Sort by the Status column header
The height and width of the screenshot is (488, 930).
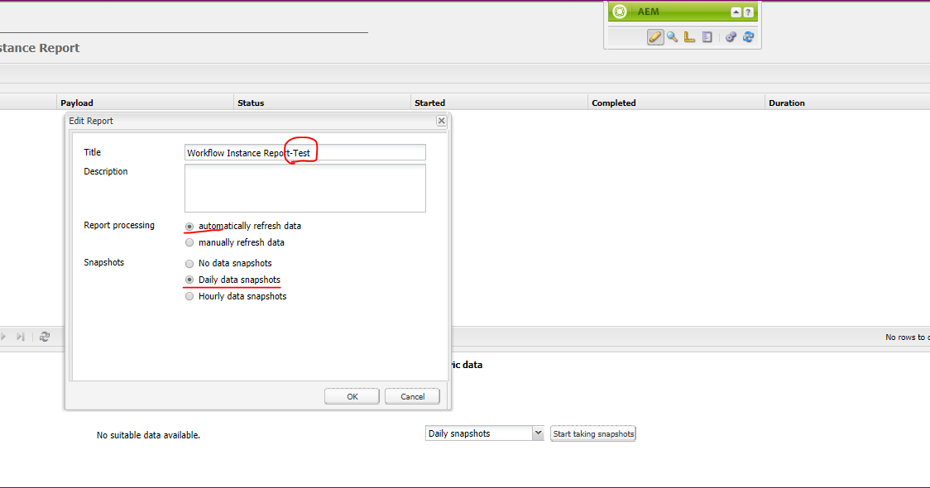tap(250, 103)
